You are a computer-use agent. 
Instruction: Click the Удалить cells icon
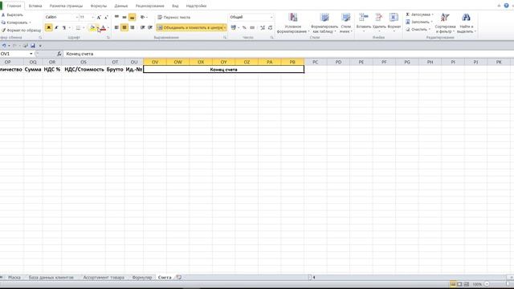[379, 17]
